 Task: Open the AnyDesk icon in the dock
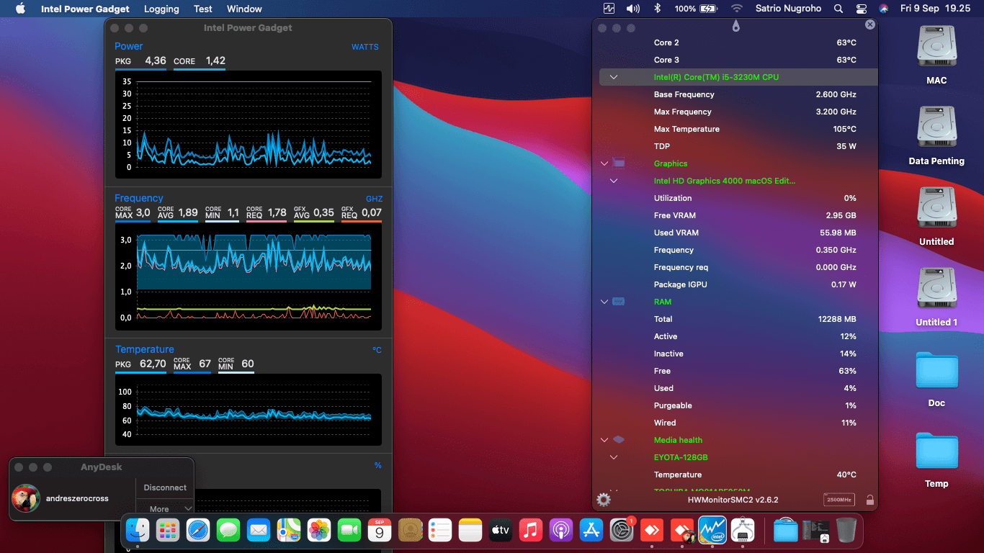652,531
